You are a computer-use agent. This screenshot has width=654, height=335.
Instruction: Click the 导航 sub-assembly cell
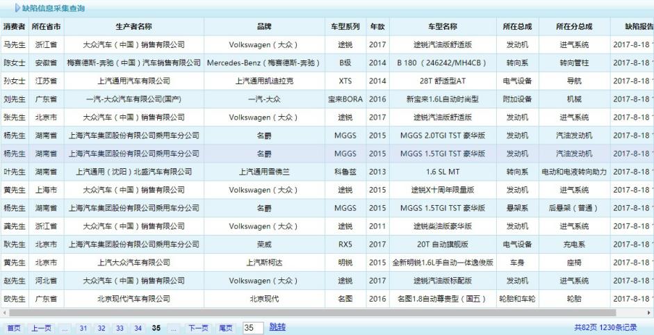point(574,81)
